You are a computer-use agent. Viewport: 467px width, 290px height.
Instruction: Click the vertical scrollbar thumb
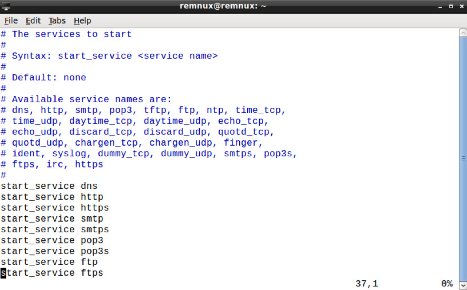(x=463, y=158)
